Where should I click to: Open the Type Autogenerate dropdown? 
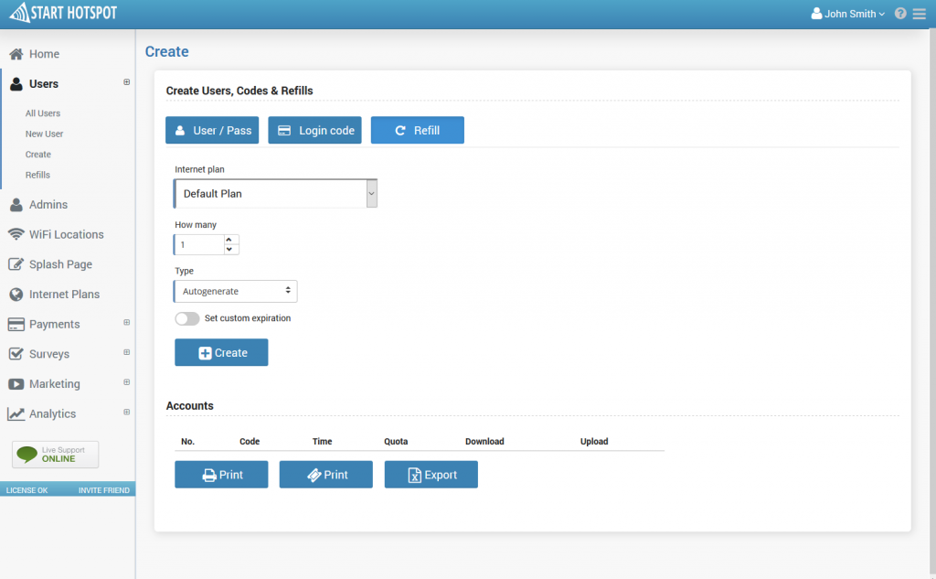click(x=235, y=291)
